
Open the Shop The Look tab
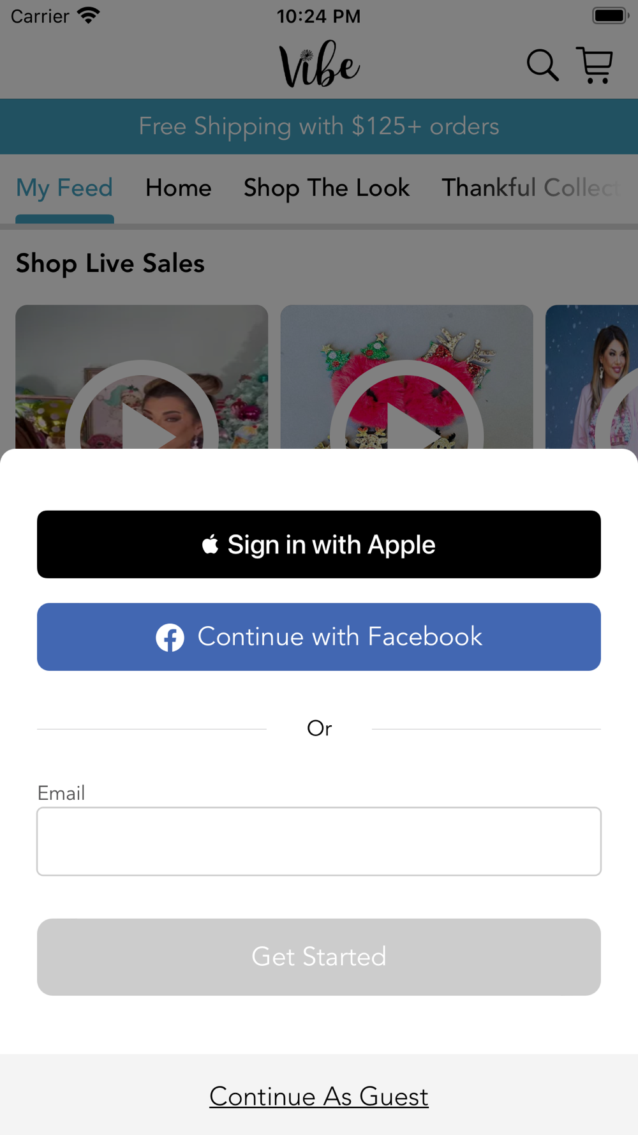327,188
